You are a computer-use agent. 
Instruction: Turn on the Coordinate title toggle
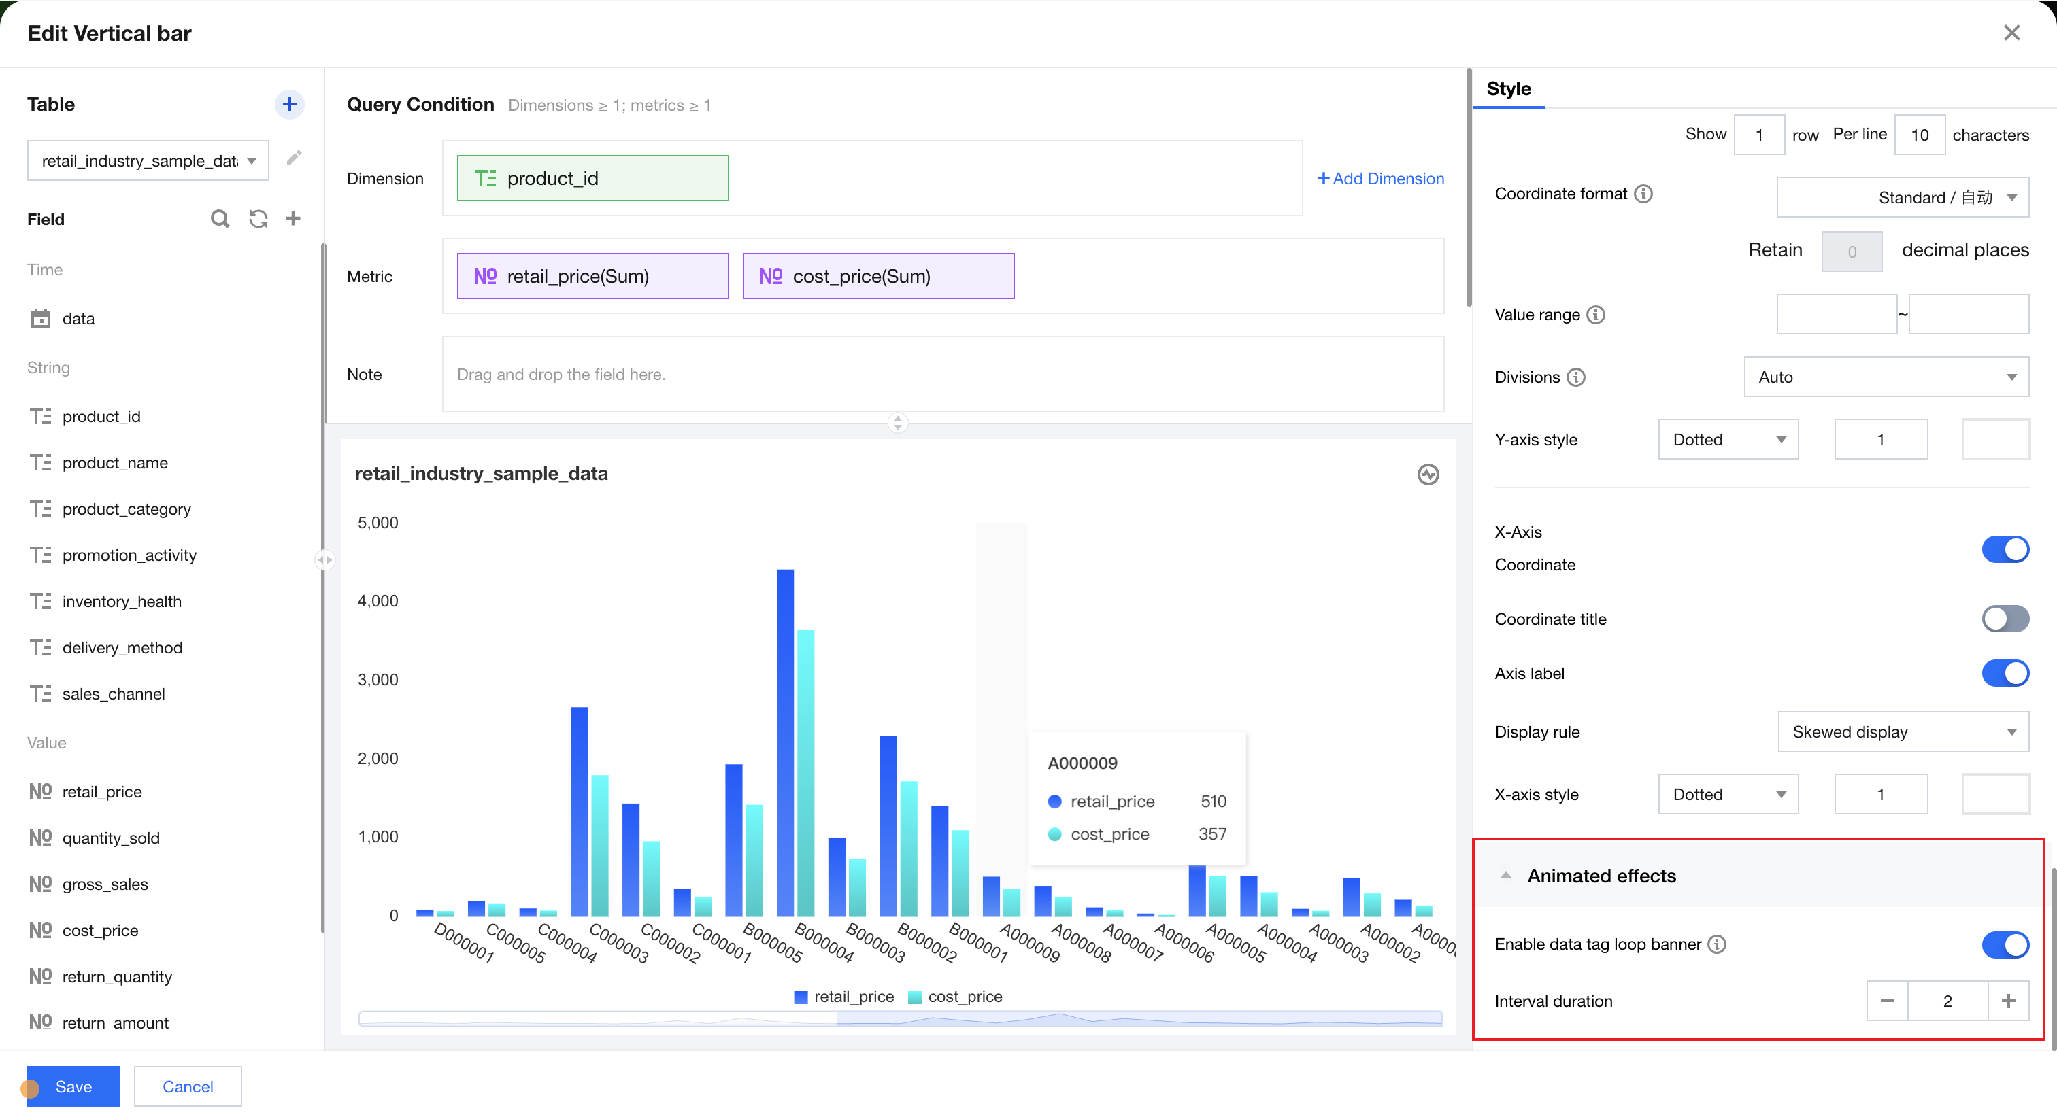click(x=2005, y=619)
